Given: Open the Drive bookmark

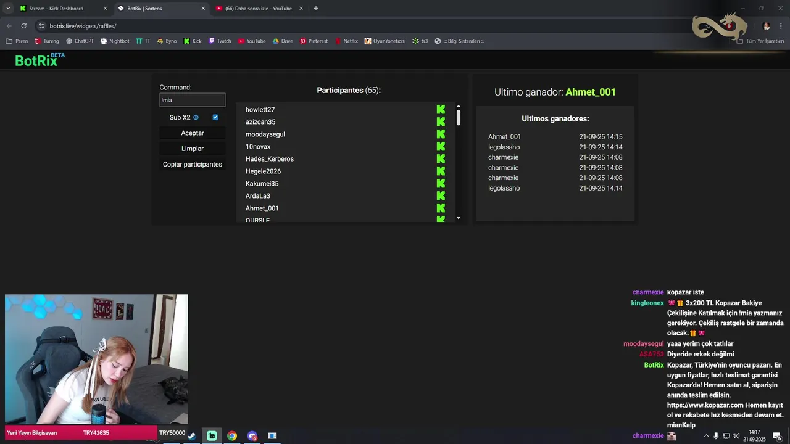Looking at the screenshot, I should click(283, 41).
